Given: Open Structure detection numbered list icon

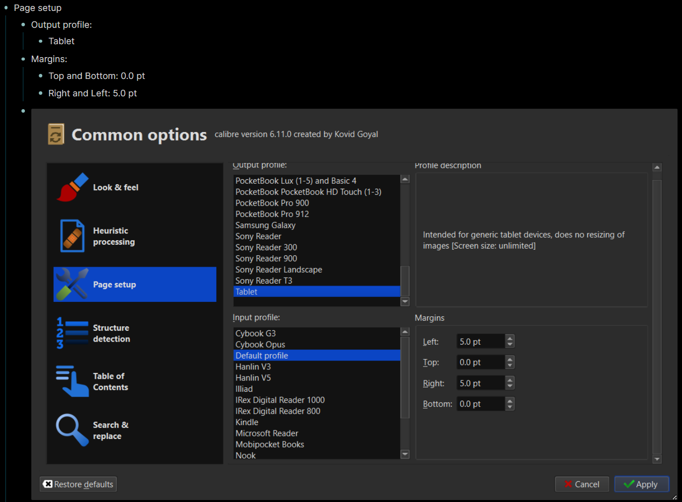Looking at the screenshot, I should (x=73, y=333).
